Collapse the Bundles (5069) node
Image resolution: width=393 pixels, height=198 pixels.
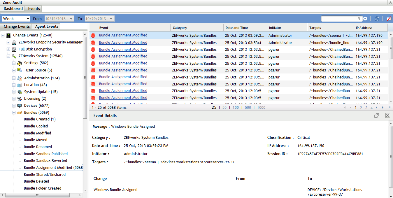pyautogui.click(x=14, y=113)
